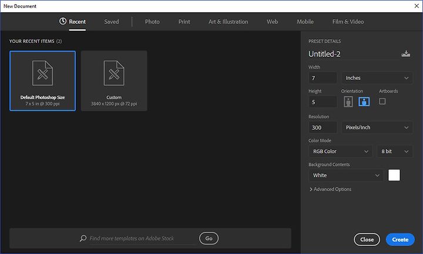Select portrait orientation icon
The height and width of the screenshot is (254, 423).
[x=348, y=102]
